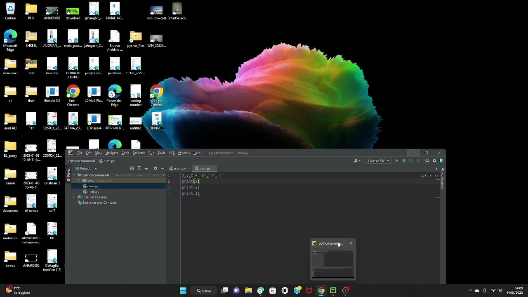Click line number 4 in editor gutter
Image resolution: width=528 pixels, height=297 pixels.
pos(169,193)
